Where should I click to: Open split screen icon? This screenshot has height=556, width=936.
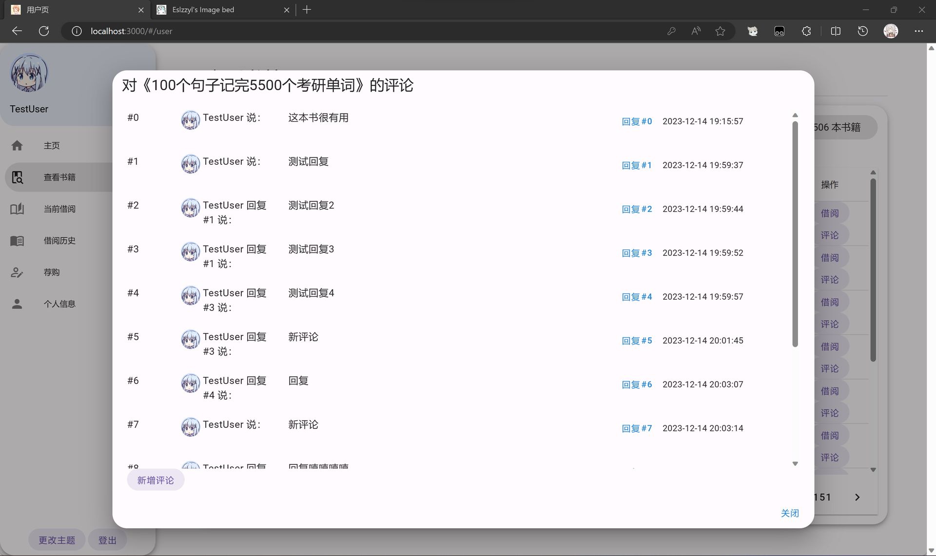[x=836, y=31]
